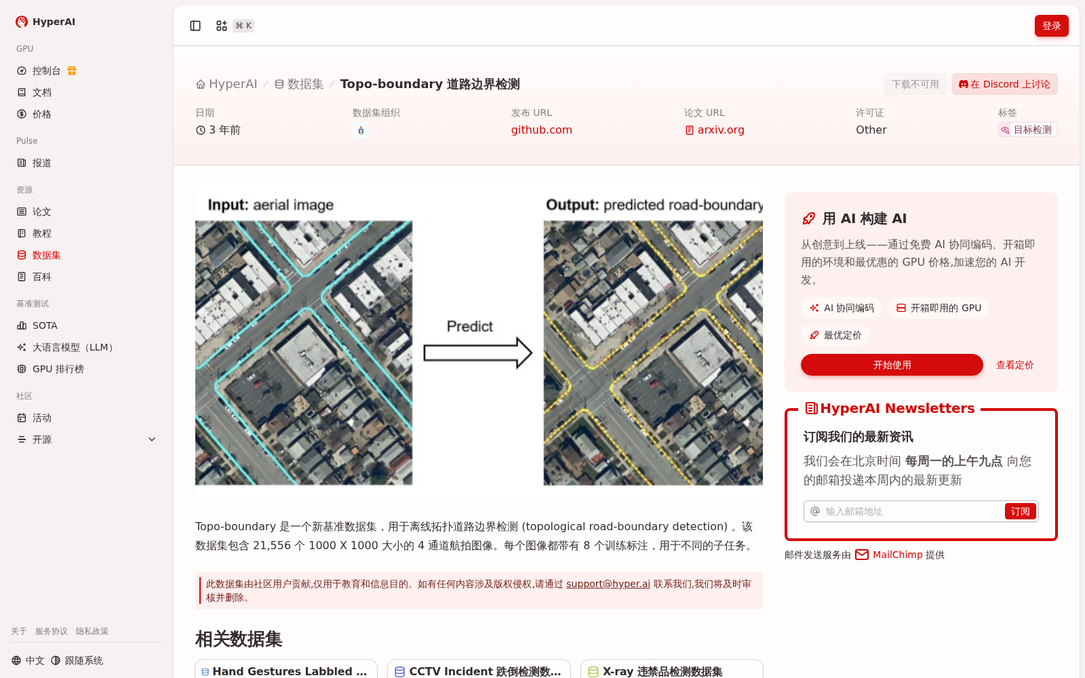Focus the 输入邮箱地址 email field

(911, 511)
